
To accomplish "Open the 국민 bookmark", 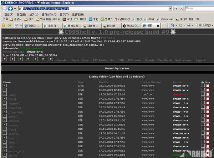I will click(67, 19).
